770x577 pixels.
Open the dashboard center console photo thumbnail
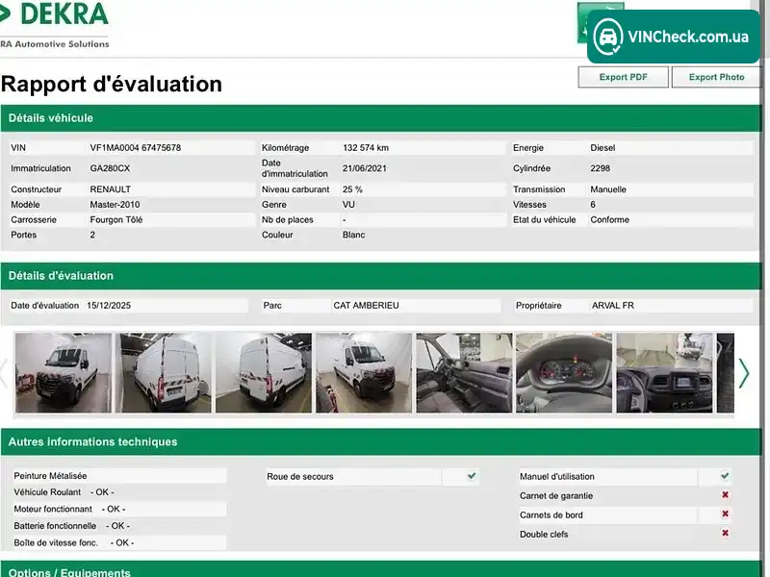tap(664, 373)
